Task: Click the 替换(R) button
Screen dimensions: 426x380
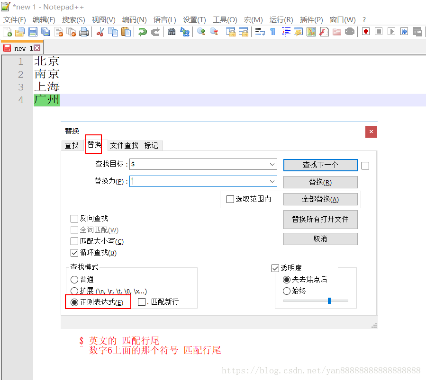Action: point(320,182)
